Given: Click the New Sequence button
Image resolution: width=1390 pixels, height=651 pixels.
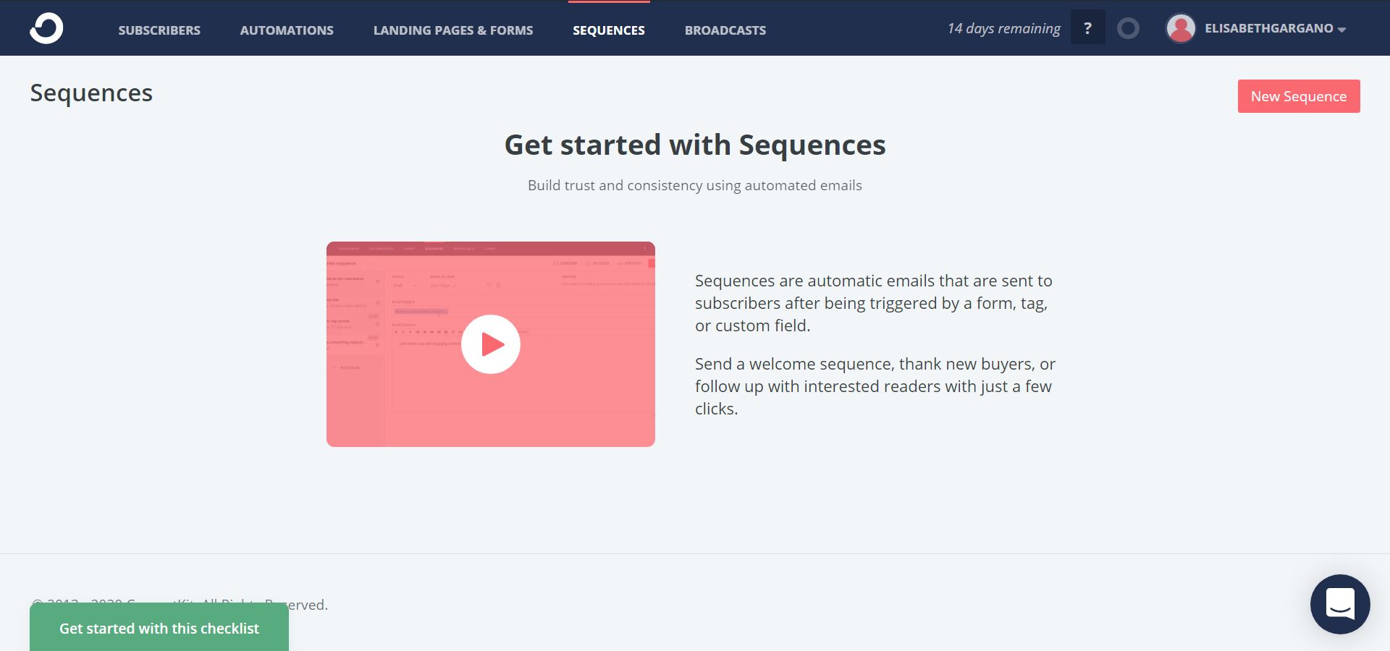Looking at the screenshot, I should tap(1299, 96).
